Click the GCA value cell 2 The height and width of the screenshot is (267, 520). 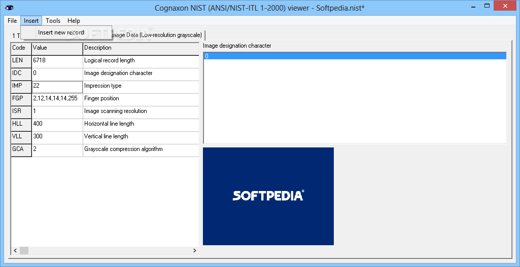point(57,150)
